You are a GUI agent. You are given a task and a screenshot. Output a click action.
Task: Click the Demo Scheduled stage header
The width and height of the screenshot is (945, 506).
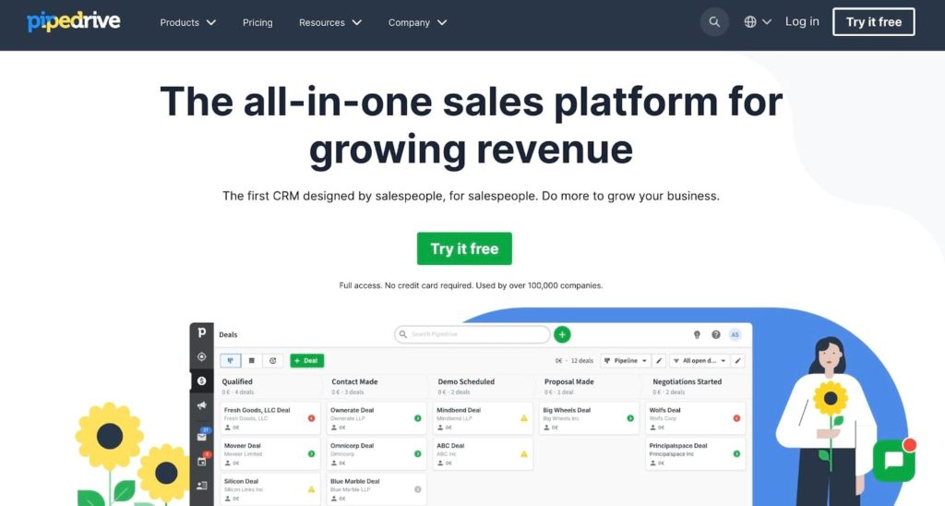pos(466,381)
